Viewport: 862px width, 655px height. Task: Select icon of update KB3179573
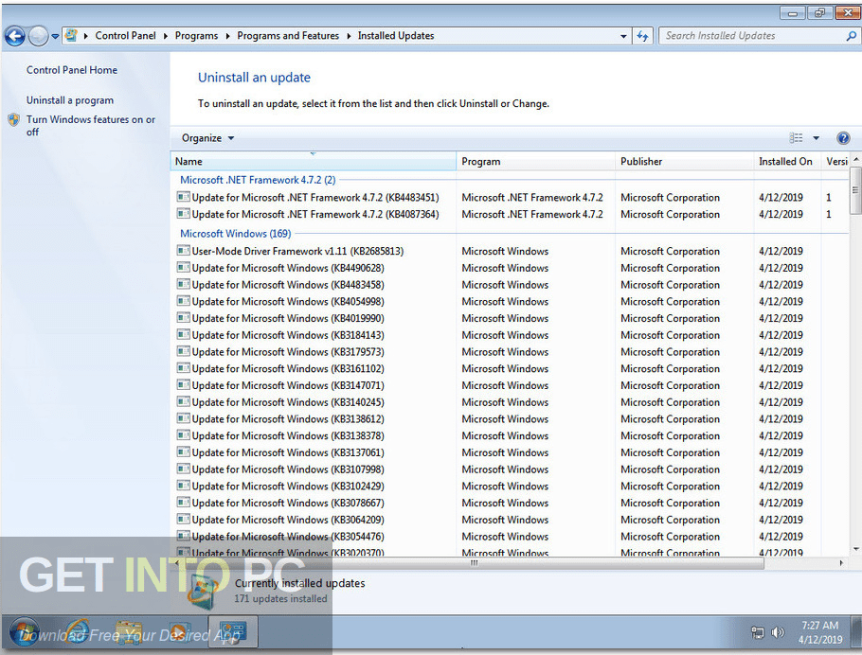click(x=183, y=351)
